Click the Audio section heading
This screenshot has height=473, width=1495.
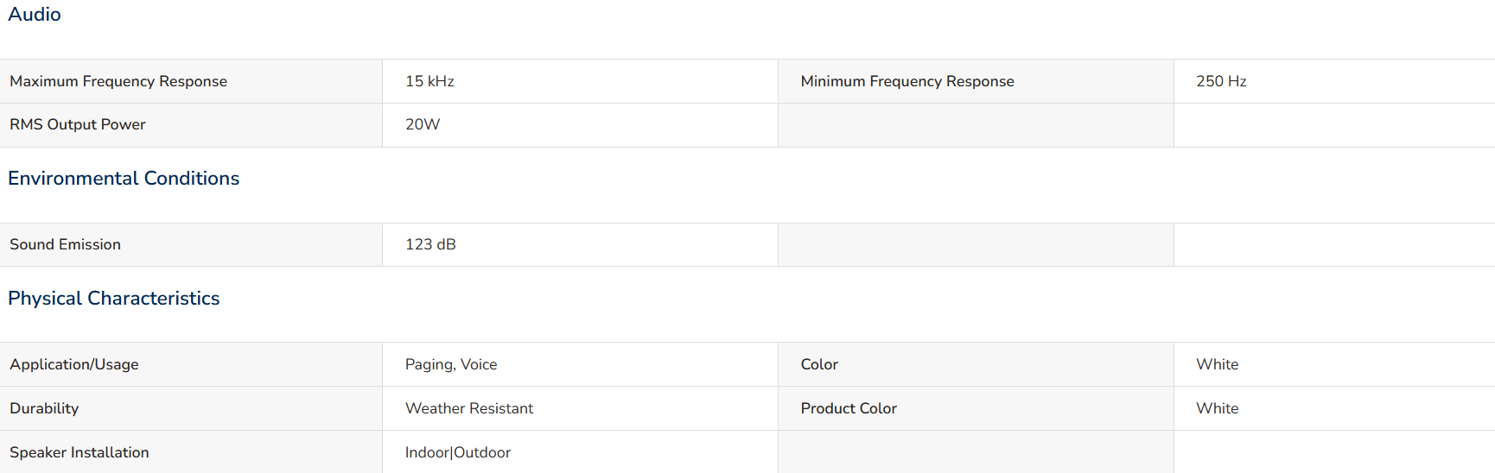35,15
